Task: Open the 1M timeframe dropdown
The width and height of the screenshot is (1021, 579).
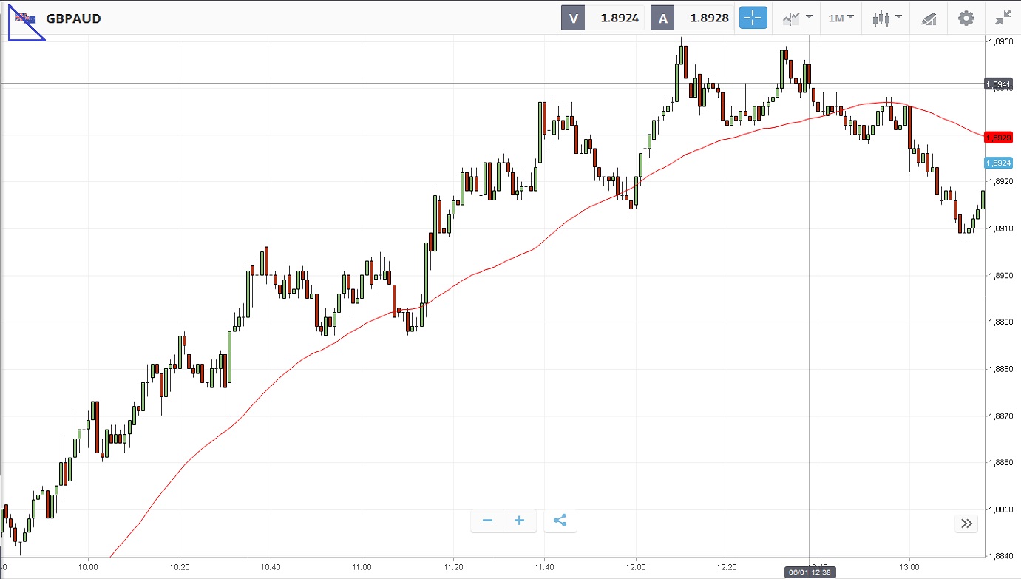Action: pyautogui.click(x=841, y=18)
